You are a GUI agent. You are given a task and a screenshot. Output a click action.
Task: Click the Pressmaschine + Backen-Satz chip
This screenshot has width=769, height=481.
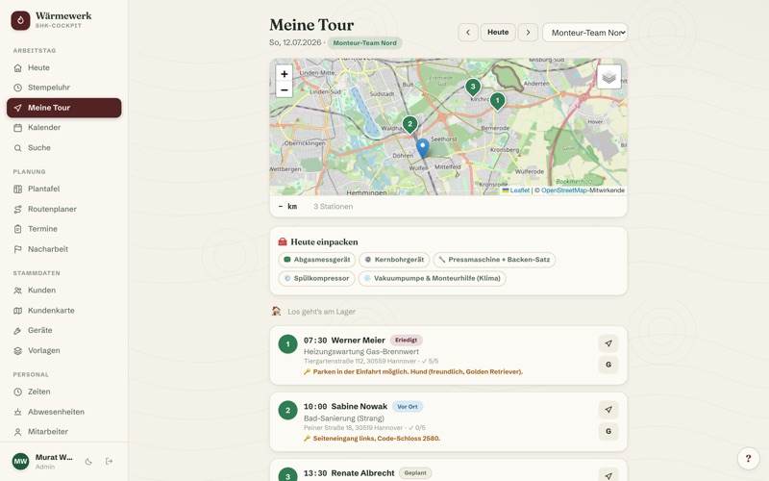(x=494, y=260)
